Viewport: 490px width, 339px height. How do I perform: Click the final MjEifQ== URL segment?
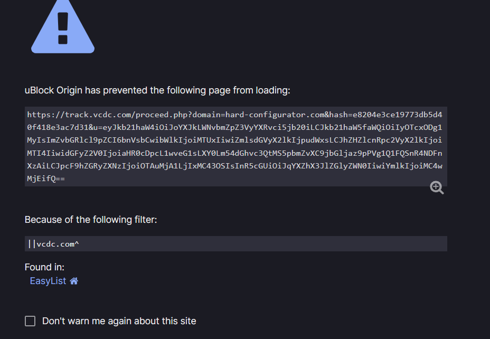[46, 179]
